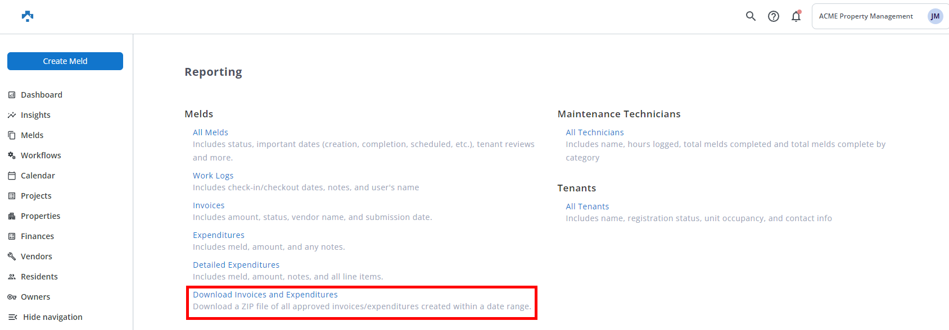The width and height of the screenshot is (949, 330).
Task: Open the help question mark icon
Action: click(x=774, y=16)
